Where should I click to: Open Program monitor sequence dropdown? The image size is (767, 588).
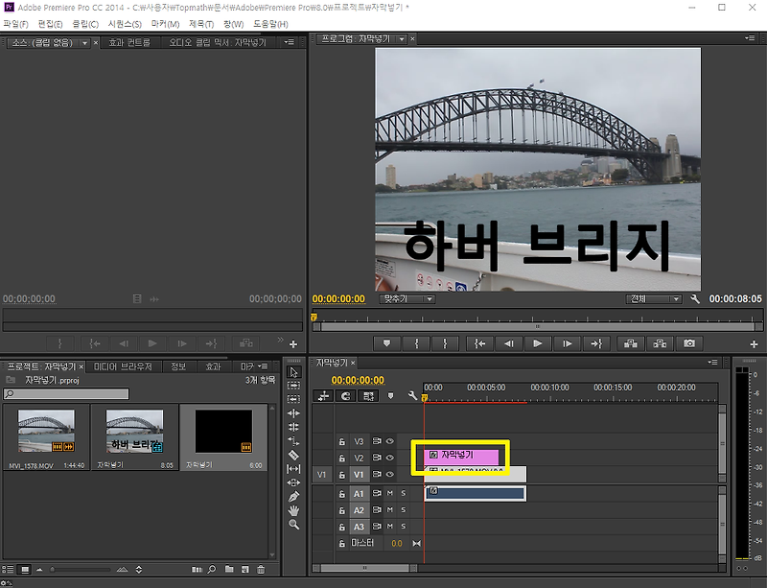(x=402, y=38)
